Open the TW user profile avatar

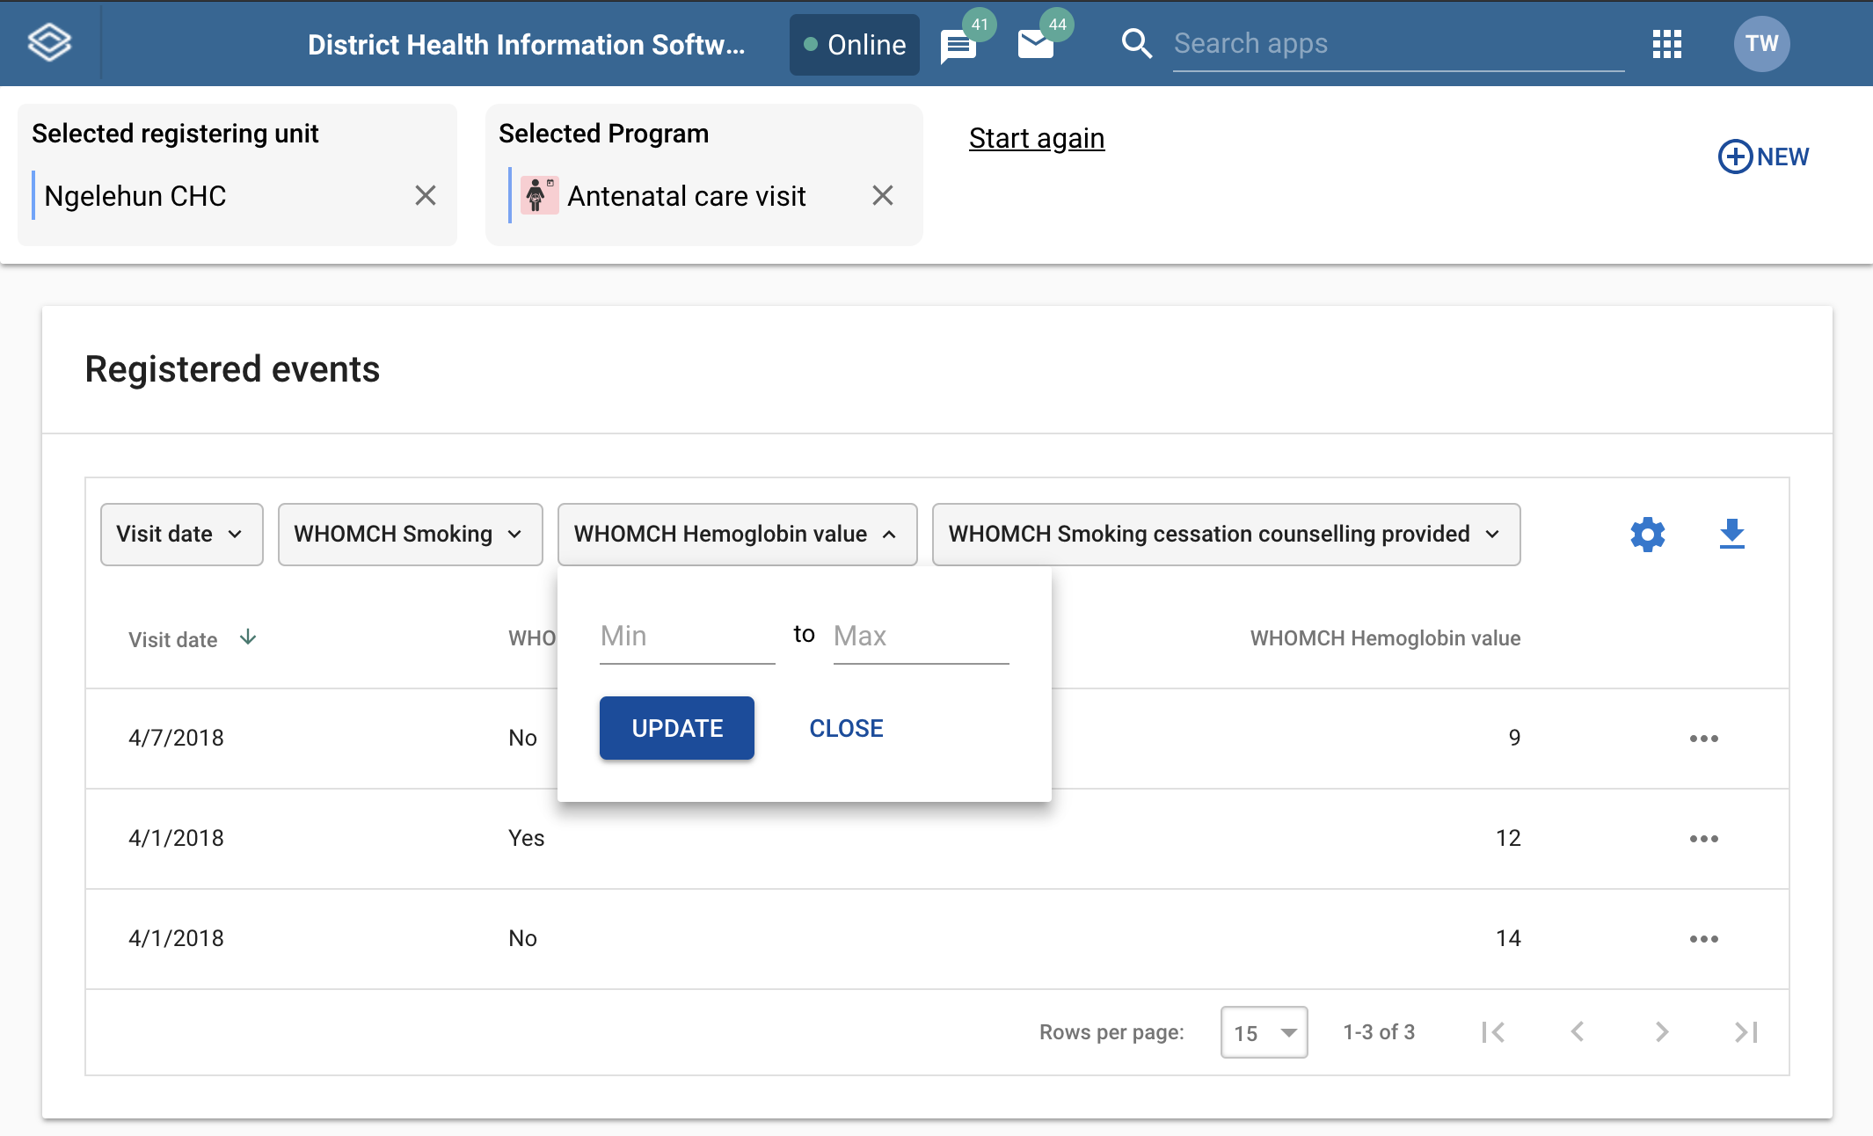[x=1761, y=43]
